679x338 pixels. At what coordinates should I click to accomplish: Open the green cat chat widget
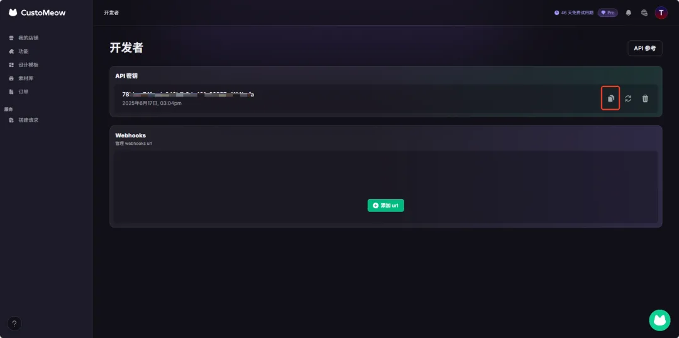point(660,320)
